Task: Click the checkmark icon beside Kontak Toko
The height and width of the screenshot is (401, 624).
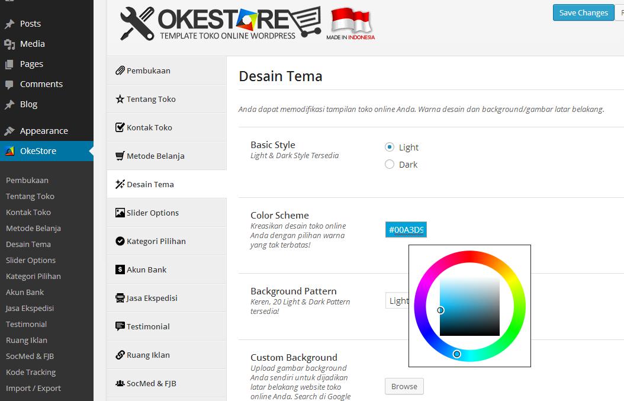Action: click(x=120, y=127)
